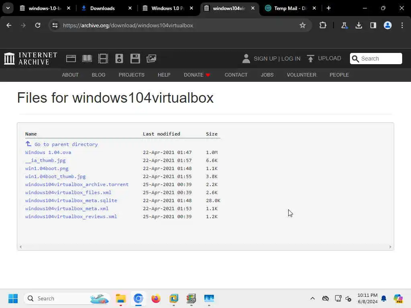Open LOG IN link
The image size is (411, 308).
(291, 59)
